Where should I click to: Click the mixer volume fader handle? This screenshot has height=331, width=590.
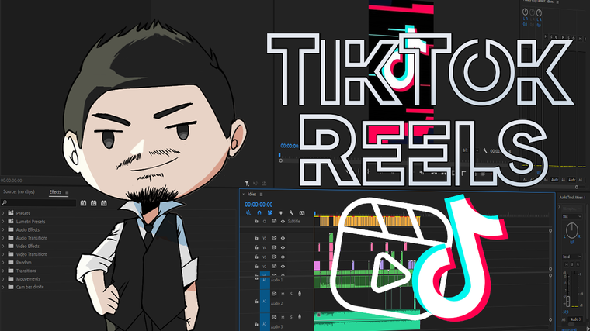567,301
